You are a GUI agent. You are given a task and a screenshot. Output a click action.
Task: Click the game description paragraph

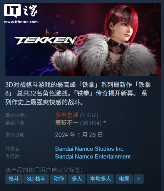[x=78, y=93]
